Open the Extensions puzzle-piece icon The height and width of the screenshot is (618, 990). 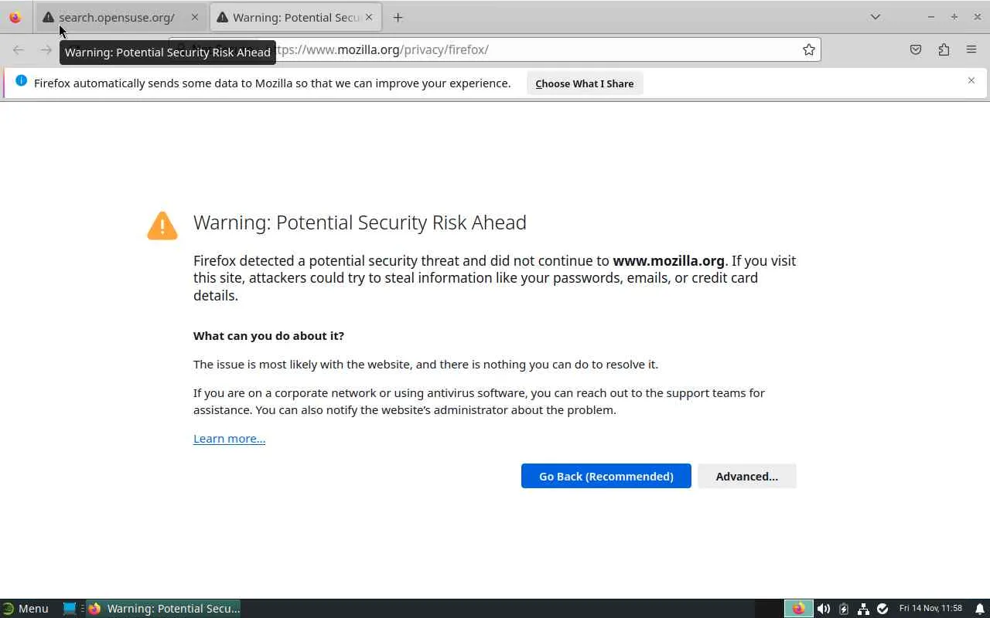(944, 49)
